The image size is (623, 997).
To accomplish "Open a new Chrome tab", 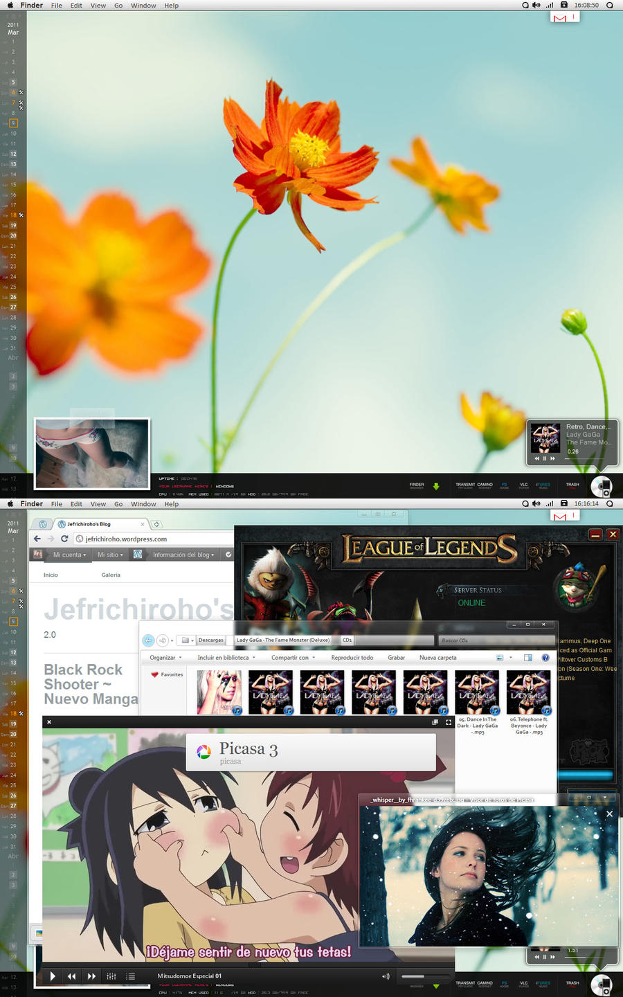I will click(x=156, y=524).
